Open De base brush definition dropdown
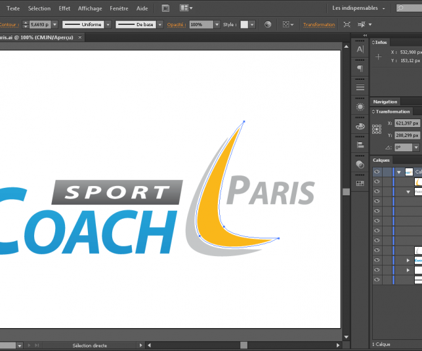This screenshot has width=422, height=351. [x=160, y=24]
